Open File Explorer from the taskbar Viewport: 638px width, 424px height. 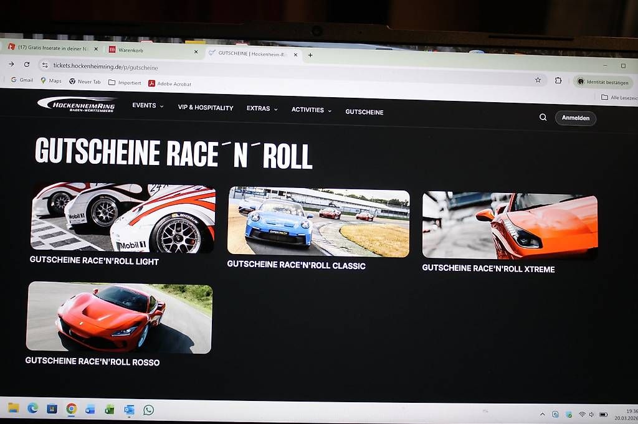pos(14,407)
